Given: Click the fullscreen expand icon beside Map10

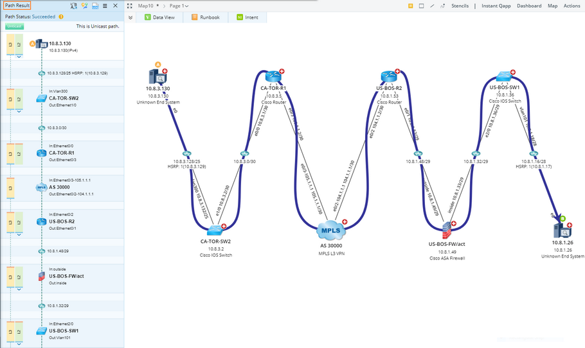Looking at the screenshot, I should click(129, 6).
